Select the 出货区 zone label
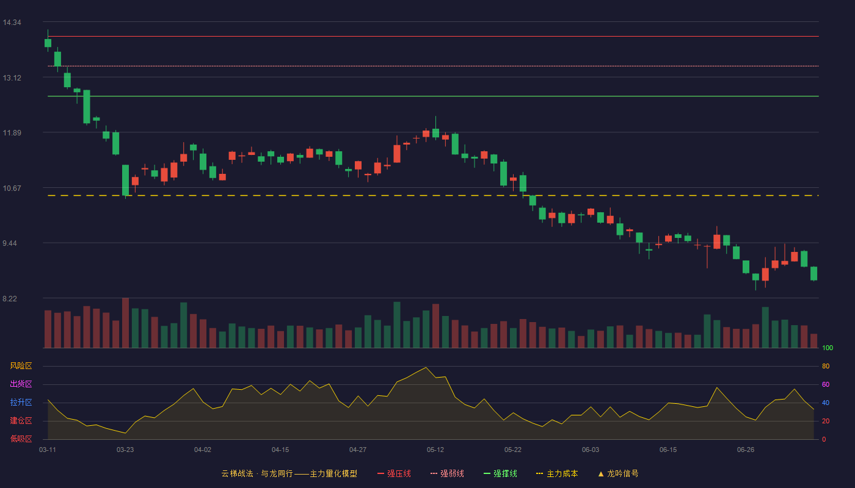The height and width of the screenshot is (488, 855). (x=21, y=384)
